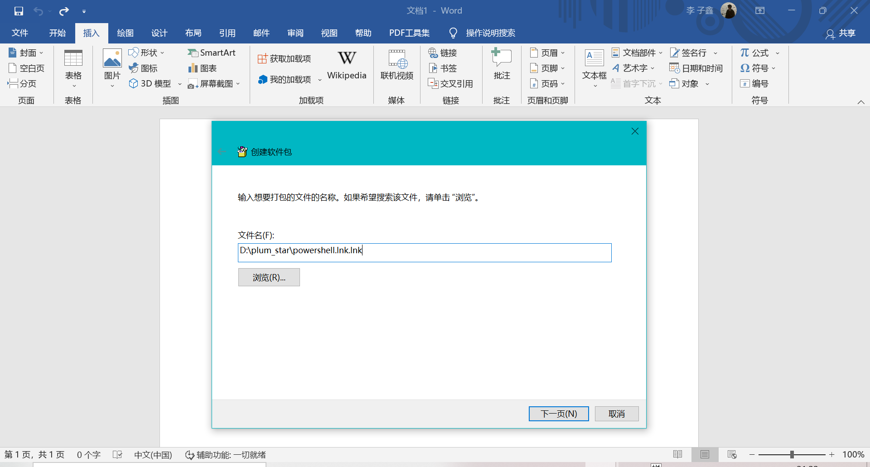870x467 pixels.
Task: Collapse the ribbon using the chevron
Action: (x=861, y=102)
